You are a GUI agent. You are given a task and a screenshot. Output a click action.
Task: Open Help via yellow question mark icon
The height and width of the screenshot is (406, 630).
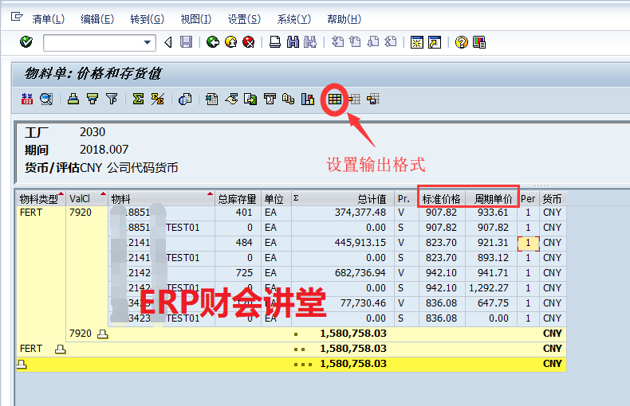(461, 42)
